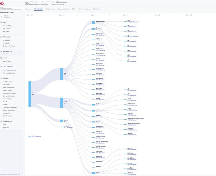Open GET (Schema) link for /redirect
Screen dimensions: 216x176
[x=68, y=127]
